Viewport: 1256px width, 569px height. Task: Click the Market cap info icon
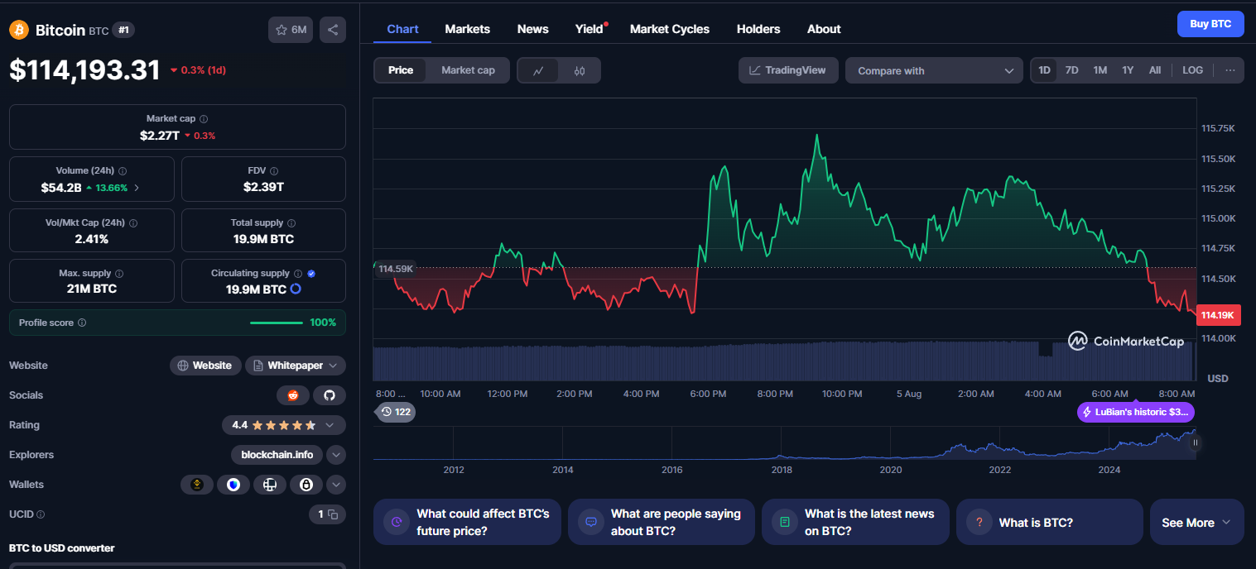(x=204, y=119)
